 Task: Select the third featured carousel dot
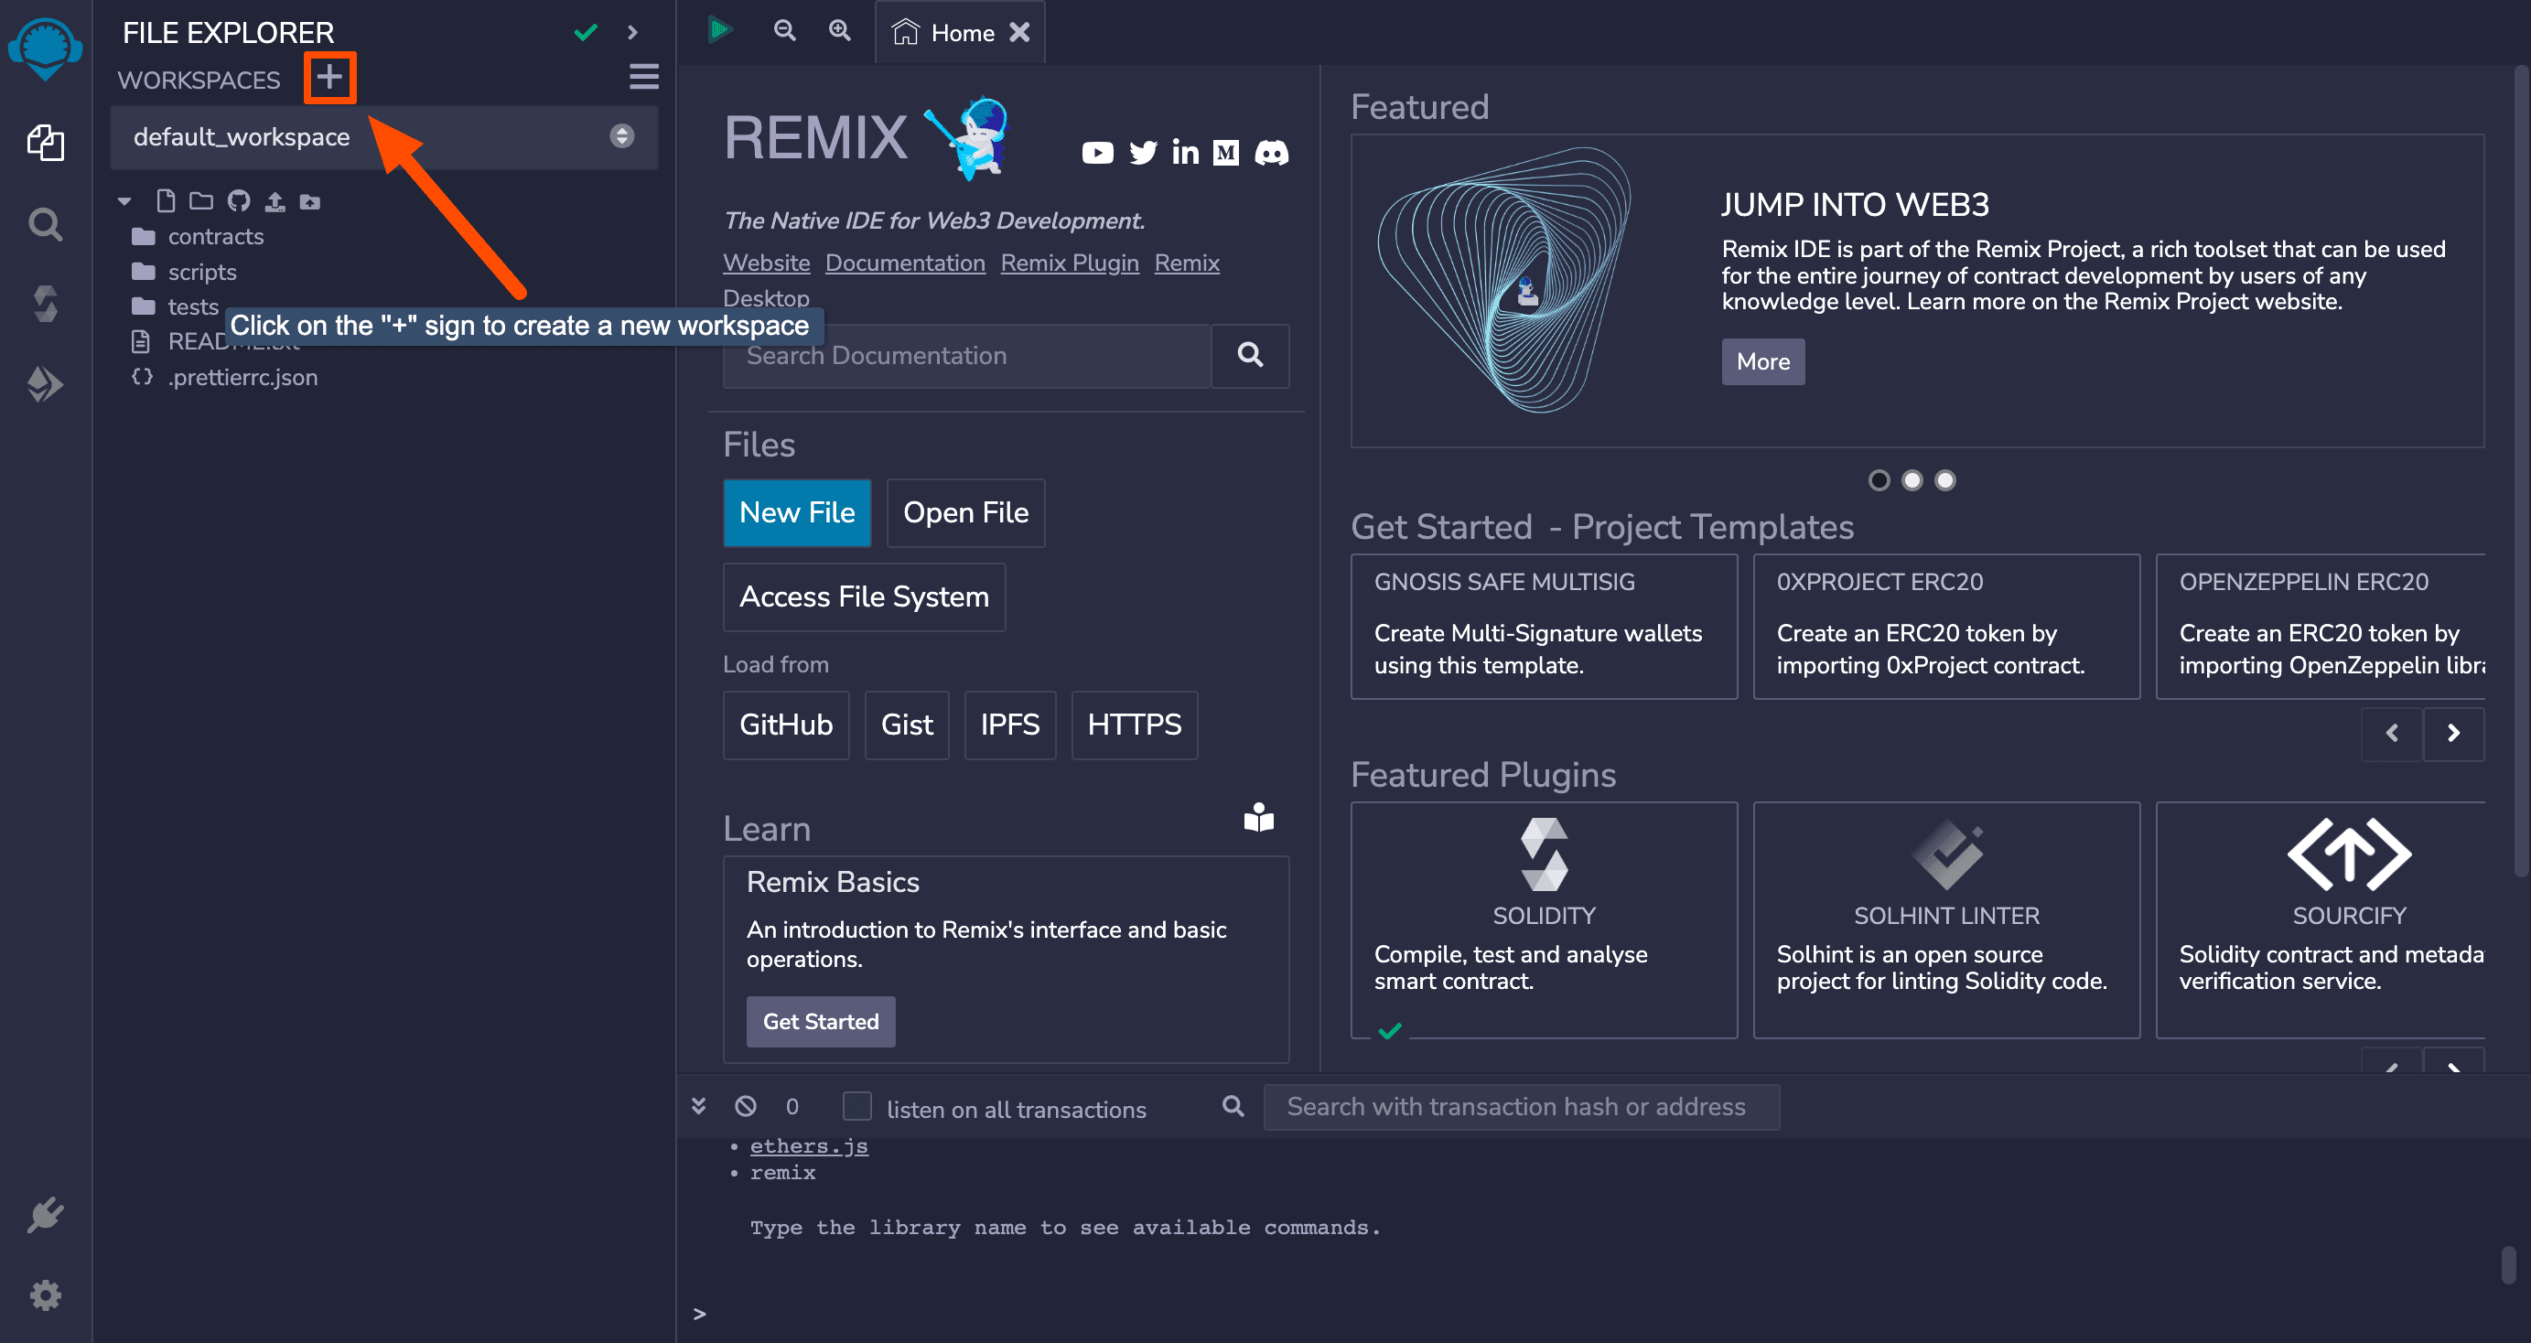(x=1945, y=480)
